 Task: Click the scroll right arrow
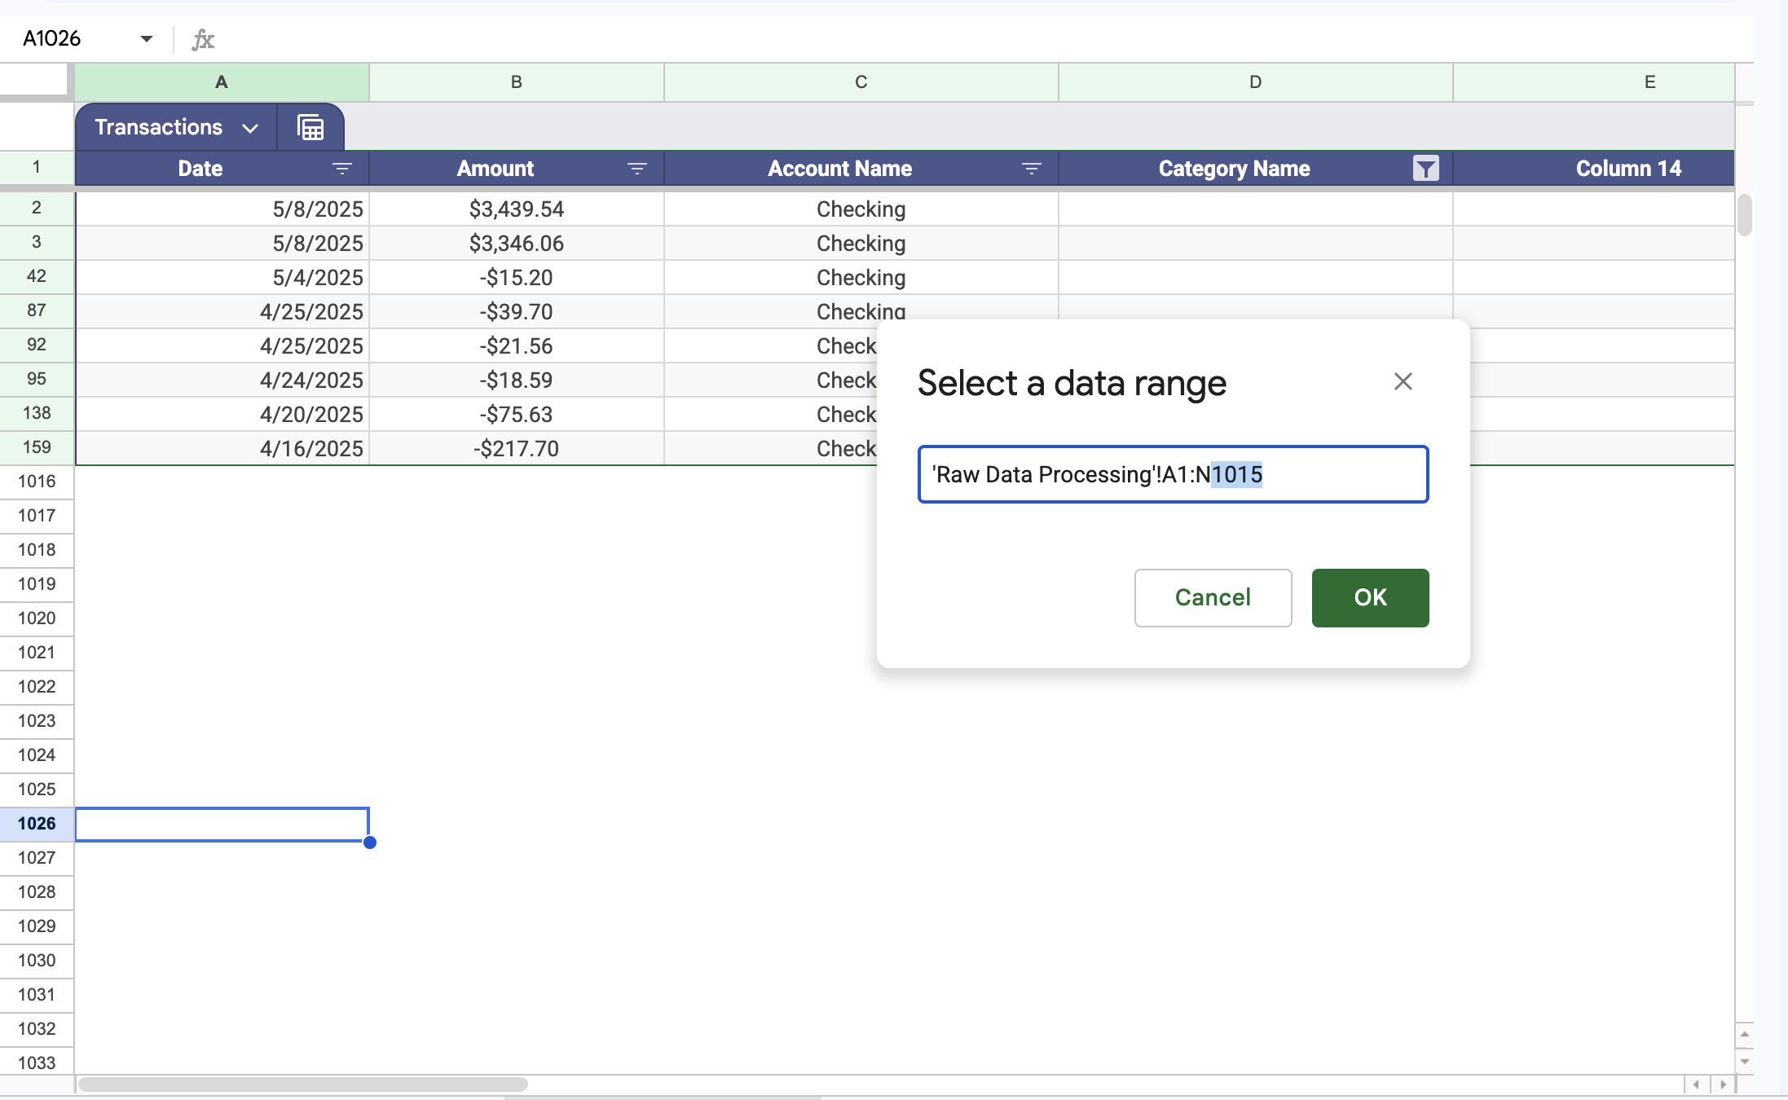pos(1722,1085)
